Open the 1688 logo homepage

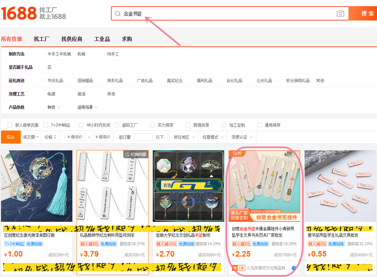(19, 13)
